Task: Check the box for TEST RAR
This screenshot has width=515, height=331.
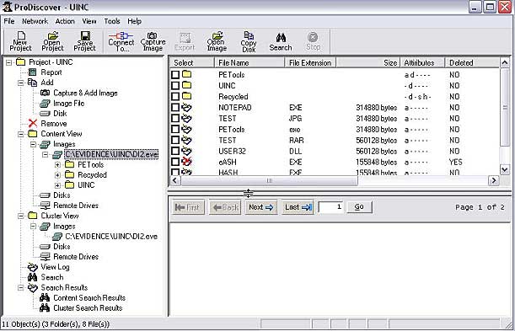Action: (175, 140)
